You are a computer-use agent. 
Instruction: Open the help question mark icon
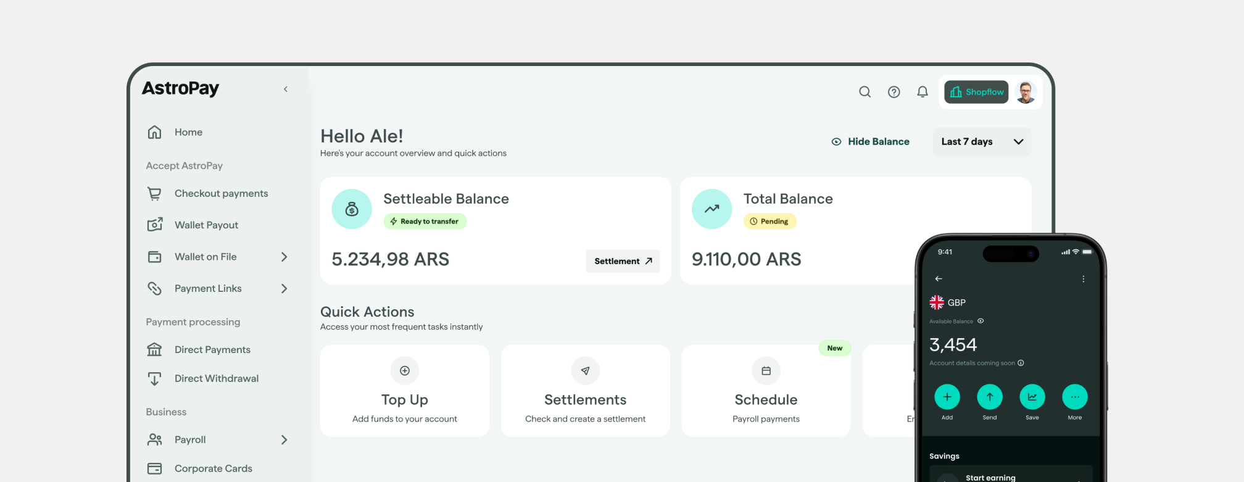point(894,92)
